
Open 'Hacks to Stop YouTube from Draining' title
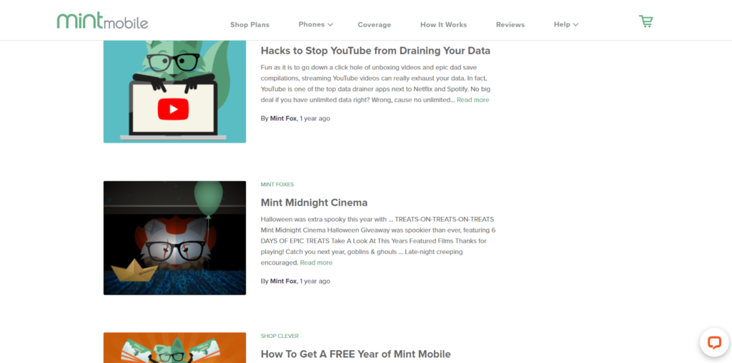pyautogui.click(x=375, y=51)
